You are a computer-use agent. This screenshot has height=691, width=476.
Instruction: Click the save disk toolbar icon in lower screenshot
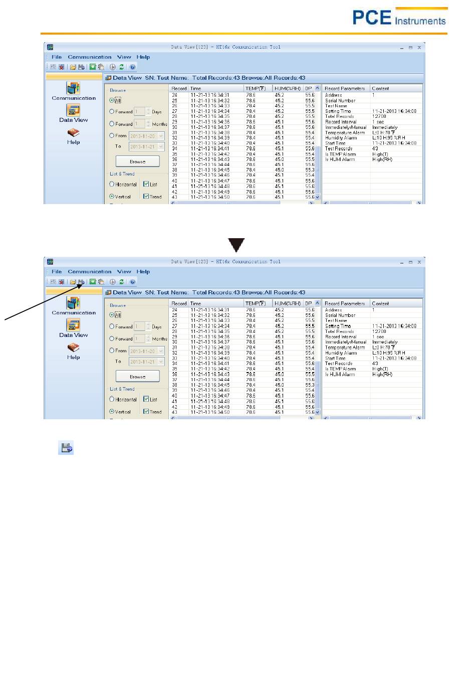[x=81, y=282]
